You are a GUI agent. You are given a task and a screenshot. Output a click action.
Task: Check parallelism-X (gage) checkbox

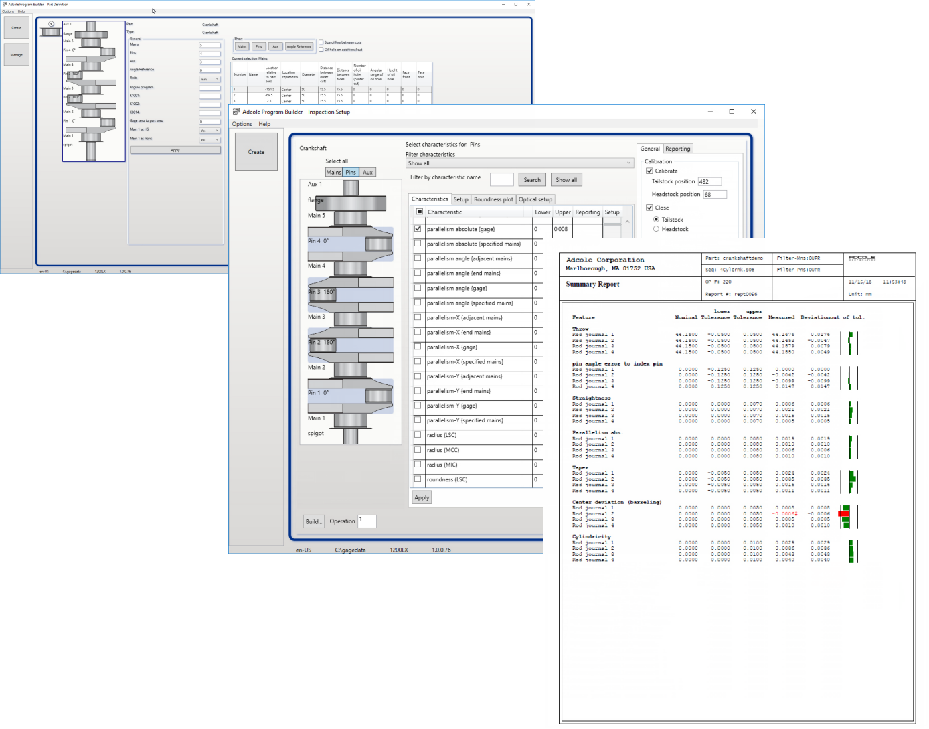[418, 346]
